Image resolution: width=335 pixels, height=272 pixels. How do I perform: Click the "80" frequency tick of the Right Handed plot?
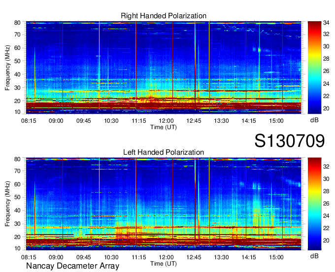17,23
